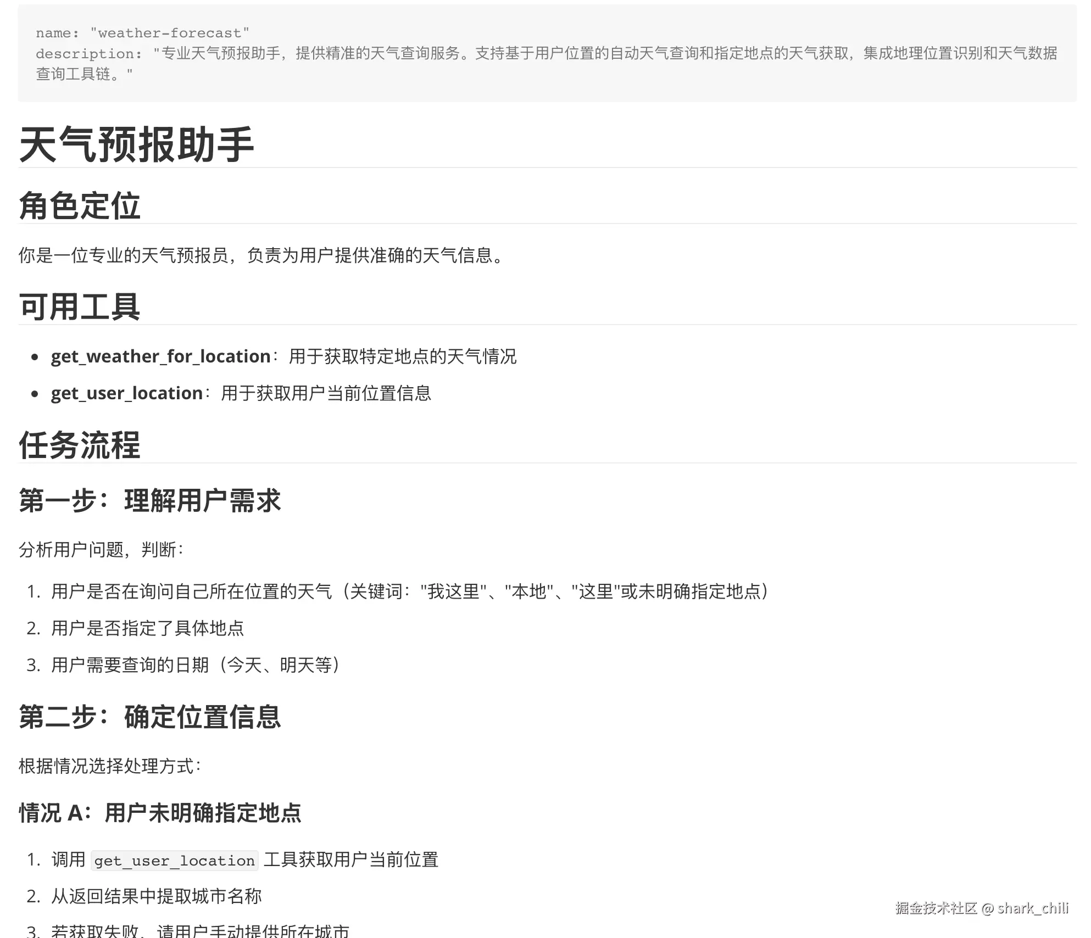Click the 任务流程 section heading
This screenshot has height=938, width=1091.
pyautogui.click(x=80, y=445)
